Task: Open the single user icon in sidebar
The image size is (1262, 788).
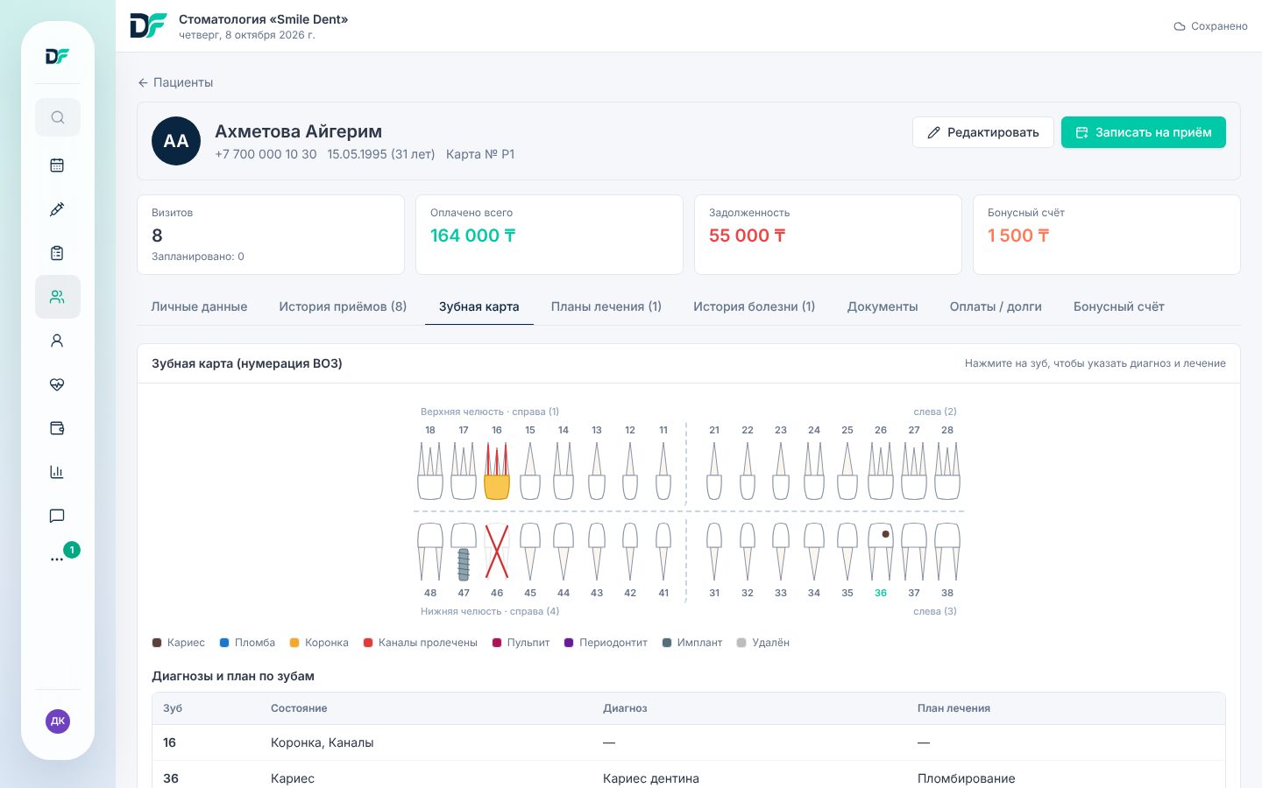Action: click(x=58, y=341)
